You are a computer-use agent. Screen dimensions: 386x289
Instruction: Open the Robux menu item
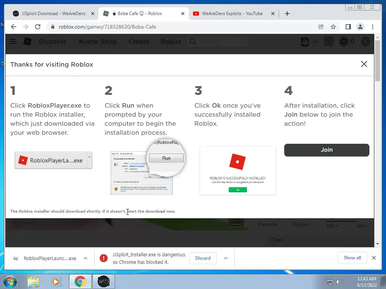coord(171,41)
